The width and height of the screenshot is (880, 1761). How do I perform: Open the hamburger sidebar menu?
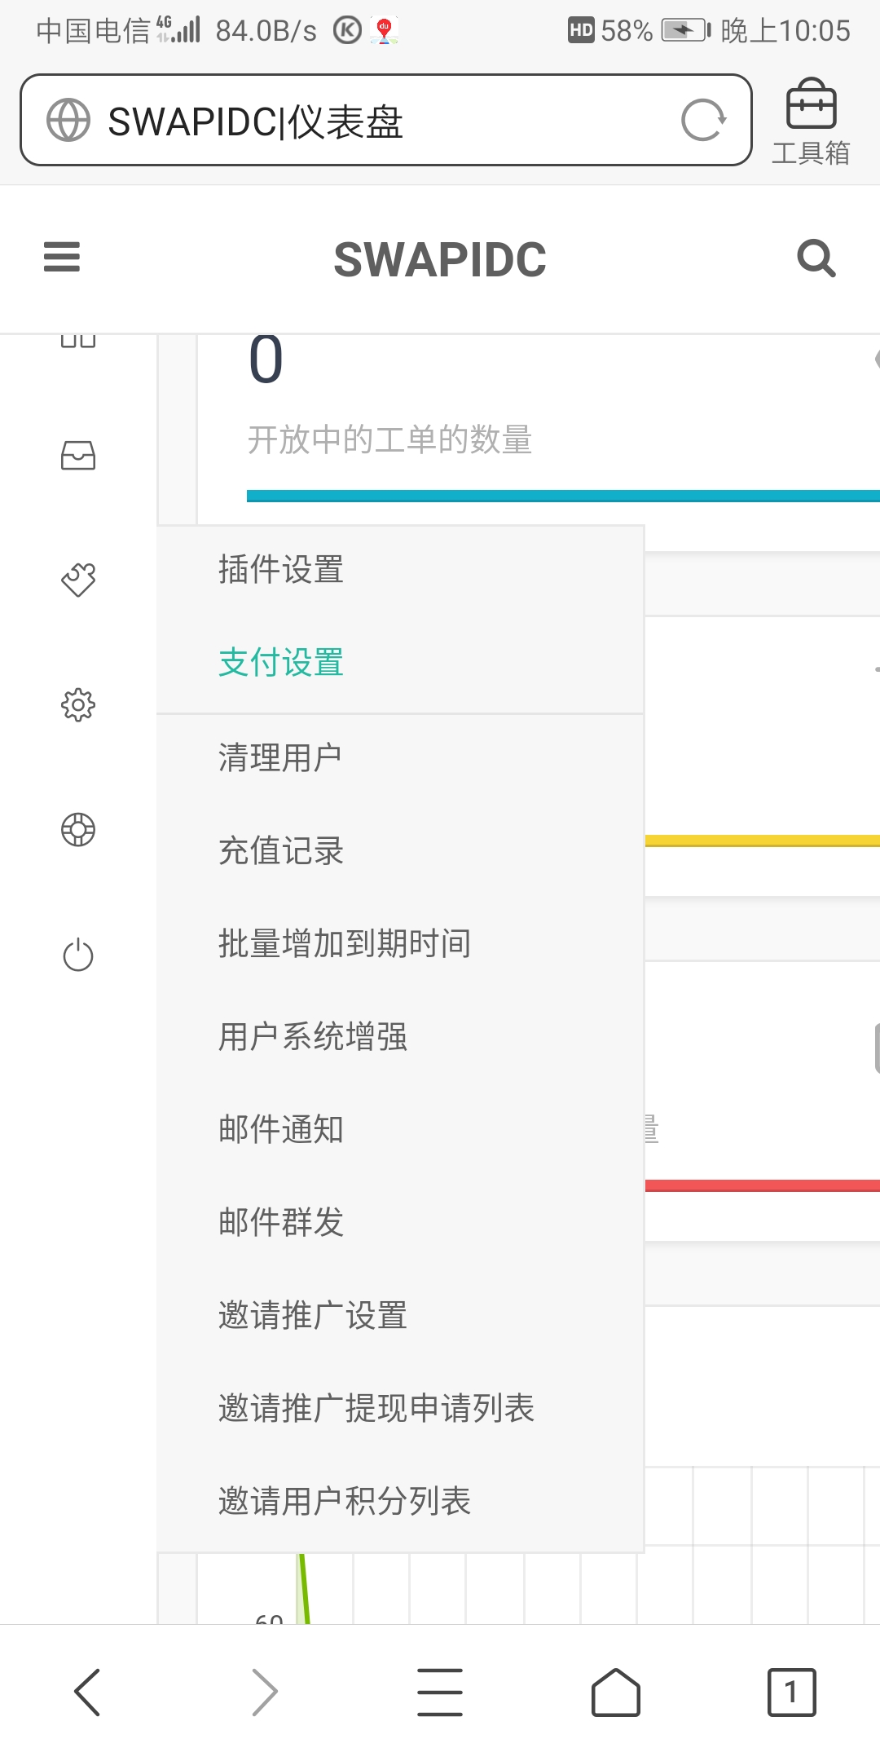62,257
